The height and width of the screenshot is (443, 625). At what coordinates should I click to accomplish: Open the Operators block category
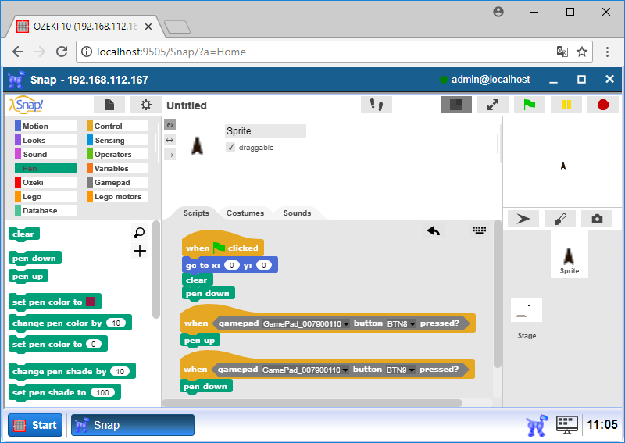pos(118,154)
